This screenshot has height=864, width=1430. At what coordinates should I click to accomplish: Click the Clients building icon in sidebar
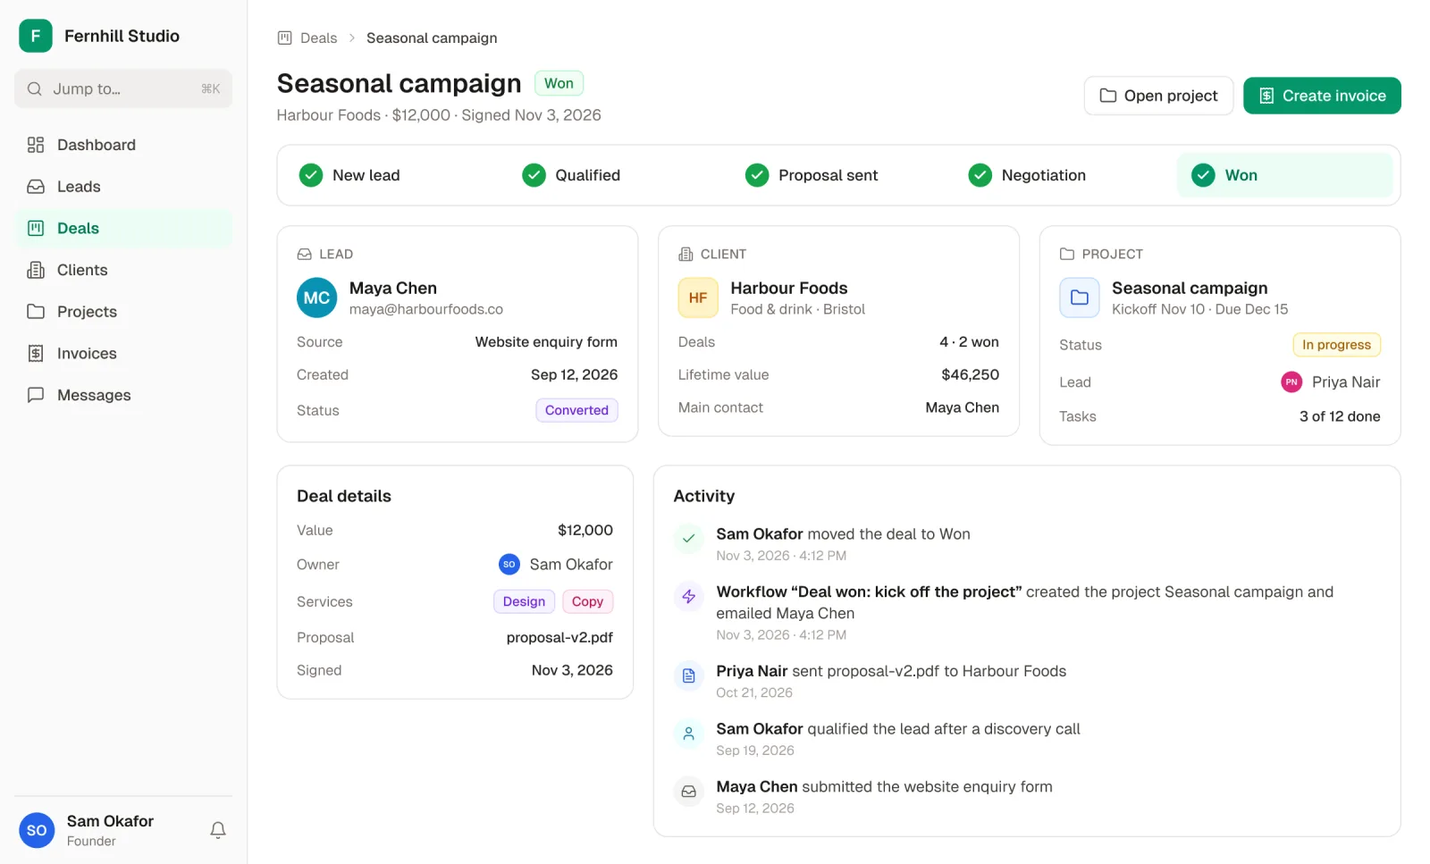[x=36, y=270]
